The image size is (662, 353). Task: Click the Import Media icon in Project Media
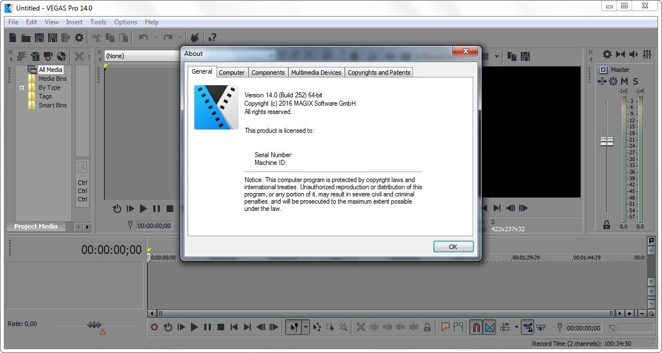(x=35, y=56)
